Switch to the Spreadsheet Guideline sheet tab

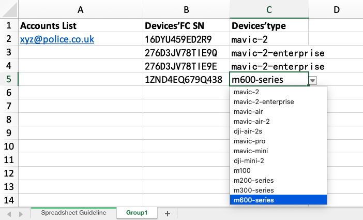tap(73, 213)
